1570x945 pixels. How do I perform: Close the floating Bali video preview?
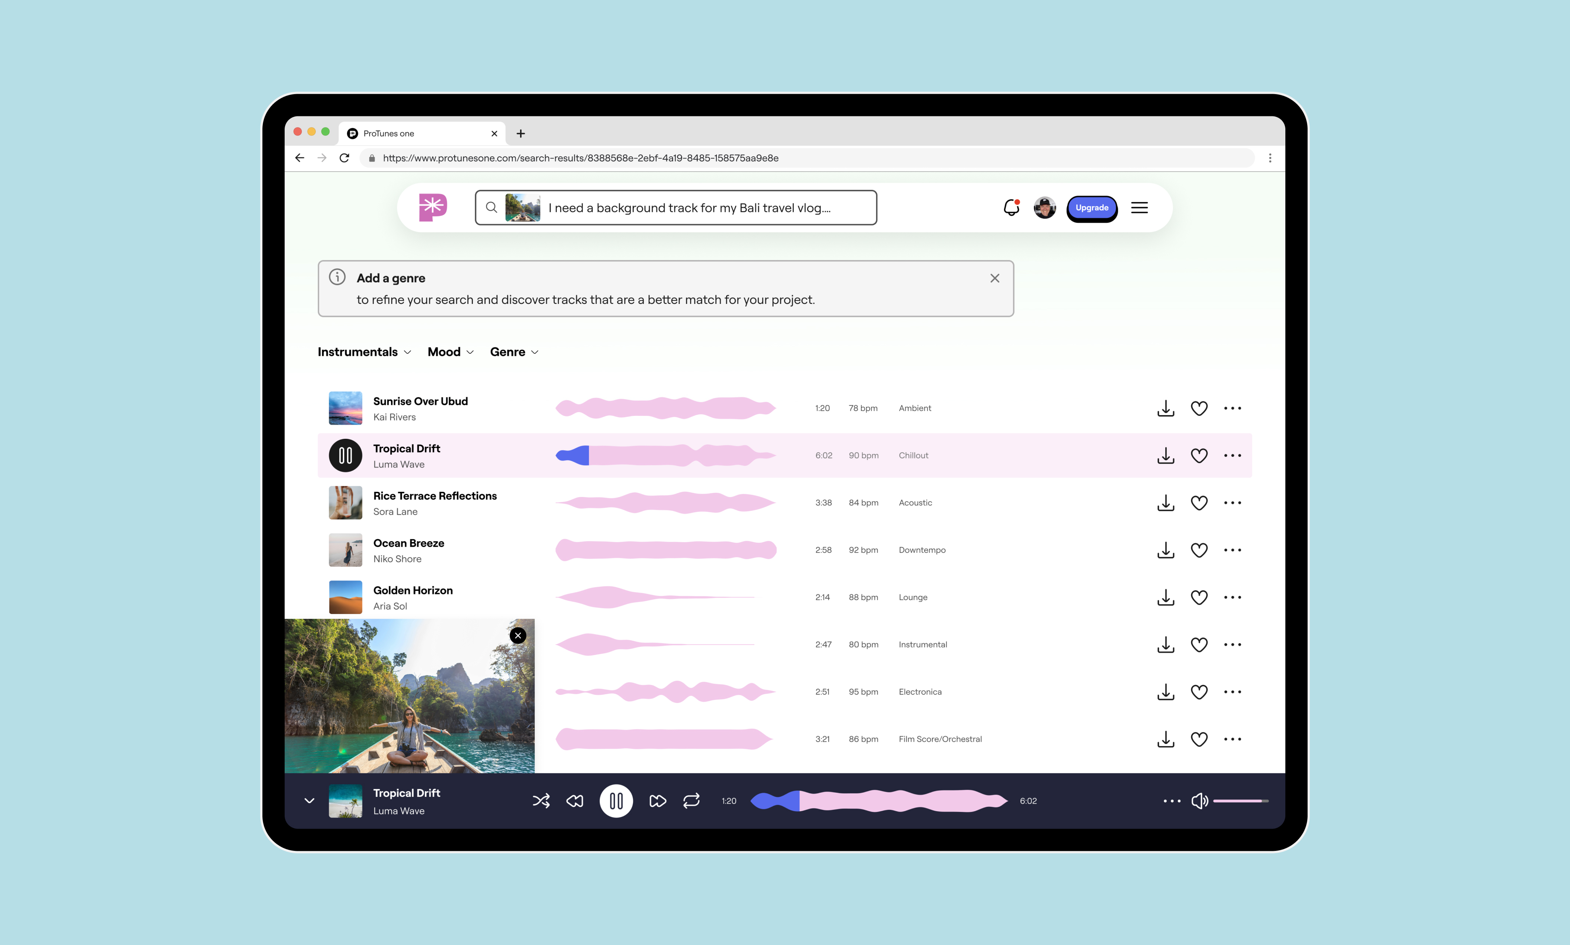point(518,636)
